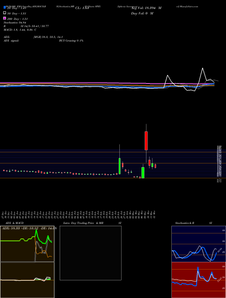Click the blue 20 Day legend square
Screen dimensions: 226x298
pos(5,8)
